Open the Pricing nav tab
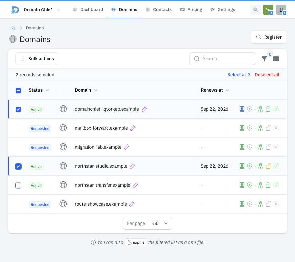 point(191,9)
